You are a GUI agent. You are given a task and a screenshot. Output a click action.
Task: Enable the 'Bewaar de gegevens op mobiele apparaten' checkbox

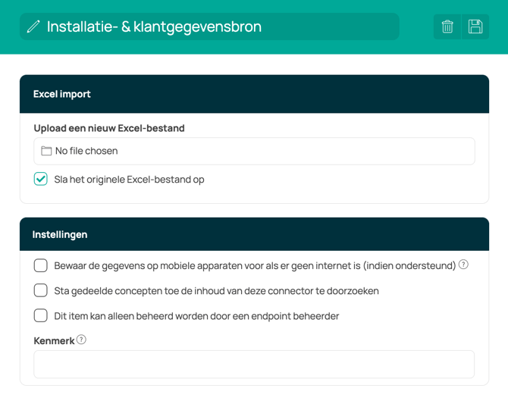pyautogui.click(x=41, y=265)
